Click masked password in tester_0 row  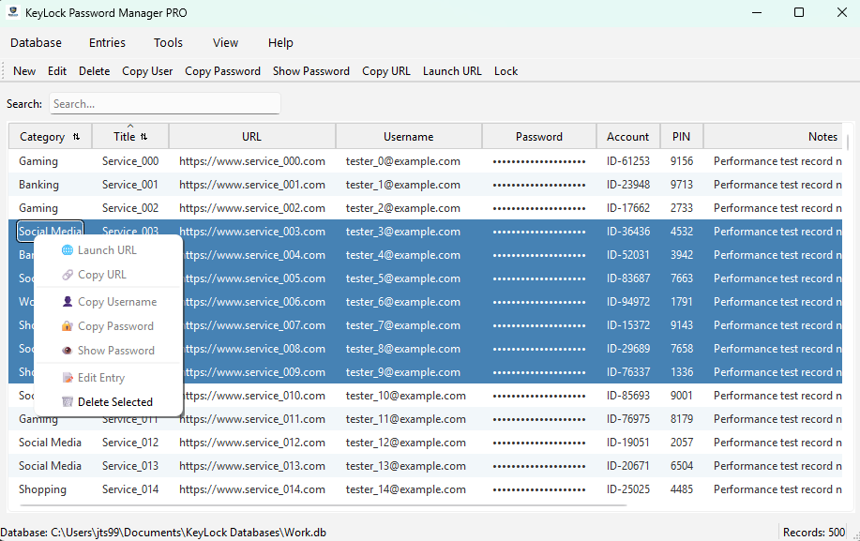click(x=539, y=161)
